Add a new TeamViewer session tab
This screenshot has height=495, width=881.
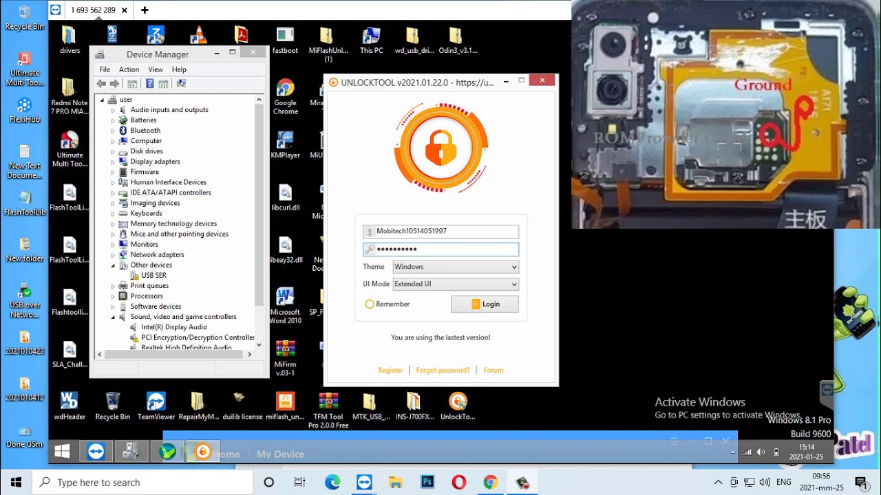[145, 10]
